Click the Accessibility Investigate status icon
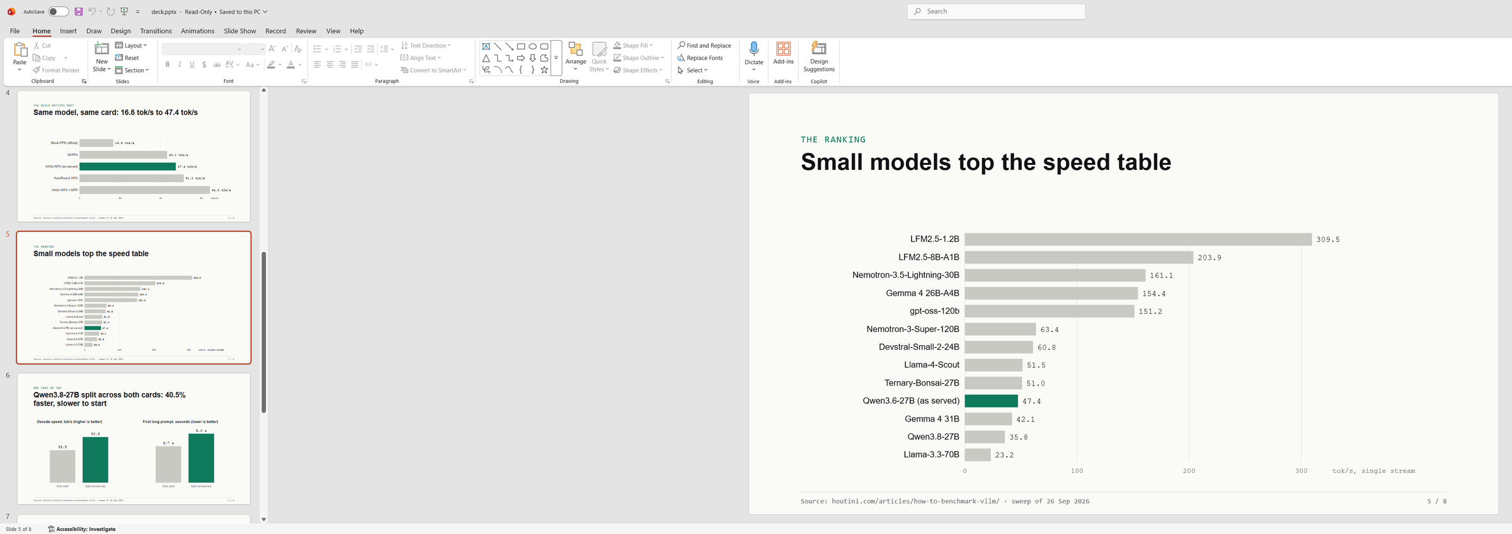1512x534 pixels. 52,529
